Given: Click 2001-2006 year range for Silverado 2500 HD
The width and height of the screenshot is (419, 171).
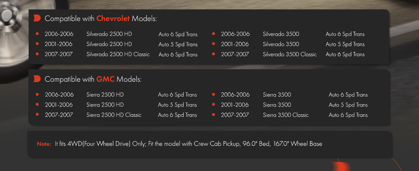Looking at the screenshot, I should tap(59, 44).
